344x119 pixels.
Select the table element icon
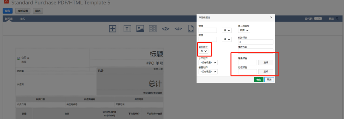pyautogui.click(x=153, y=29)
